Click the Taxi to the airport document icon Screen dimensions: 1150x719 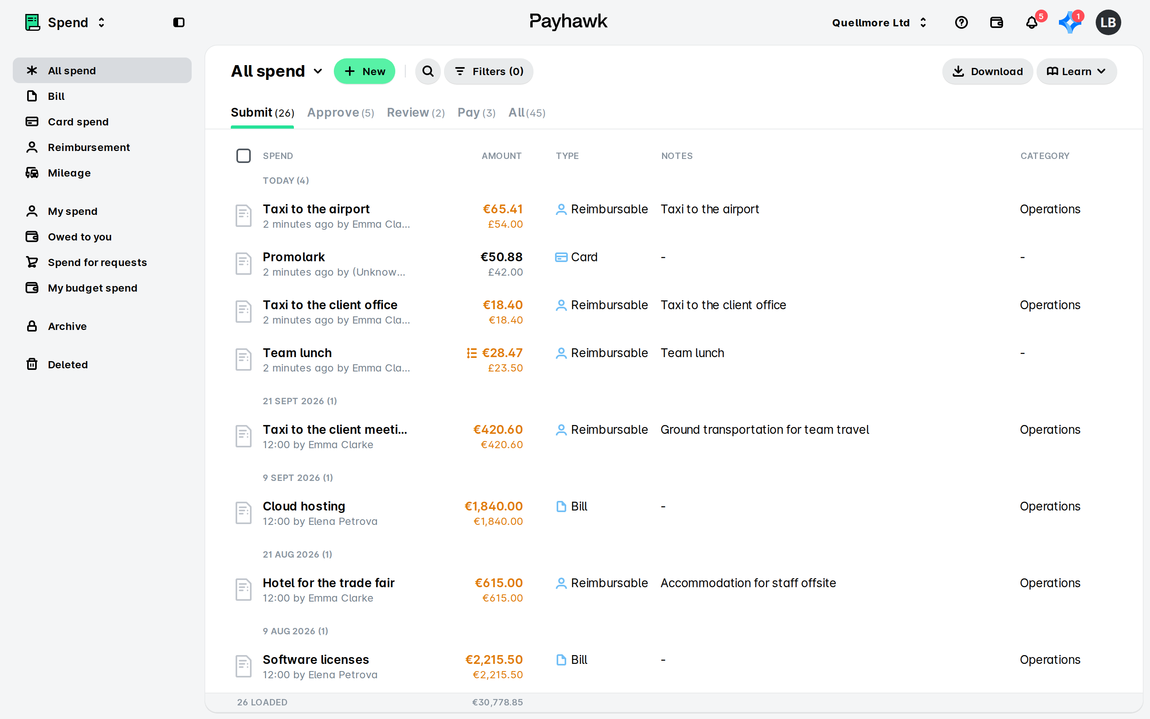243,216
